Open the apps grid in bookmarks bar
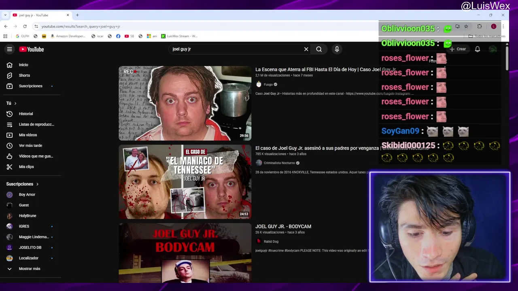The height and width of the screenshot is (291, 518). click(5, 36)
